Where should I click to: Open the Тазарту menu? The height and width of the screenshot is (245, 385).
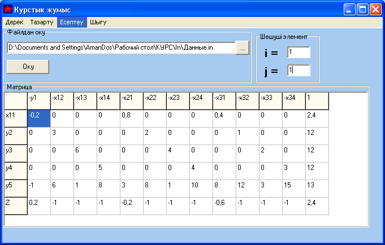click(x=42, y=23)
